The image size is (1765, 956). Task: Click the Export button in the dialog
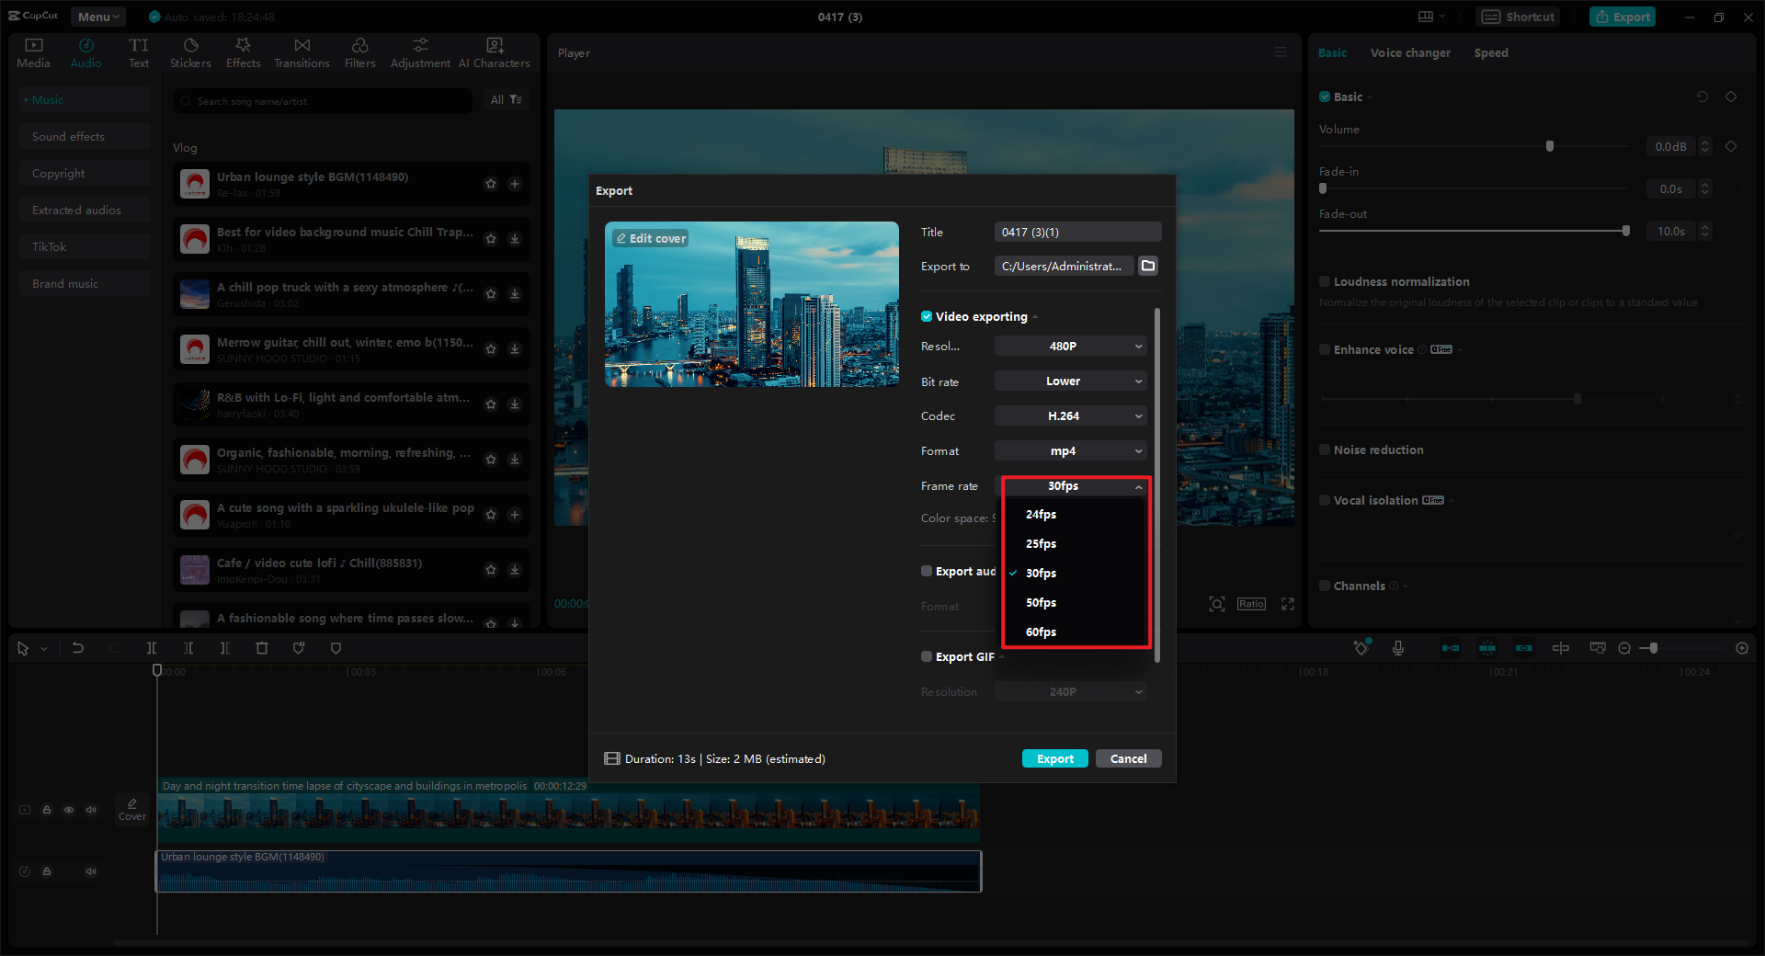[1054, 758]
